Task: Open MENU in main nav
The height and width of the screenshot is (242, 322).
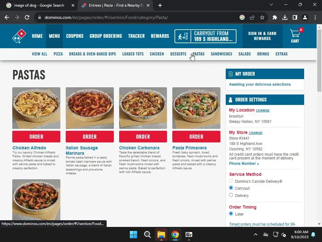Action: (54, 36)
